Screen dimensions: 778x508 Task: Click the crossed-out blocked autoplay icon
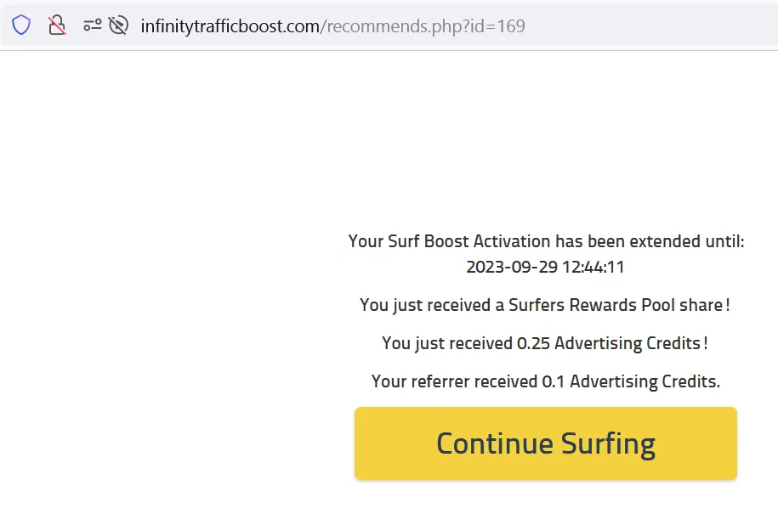pos(118,25)
